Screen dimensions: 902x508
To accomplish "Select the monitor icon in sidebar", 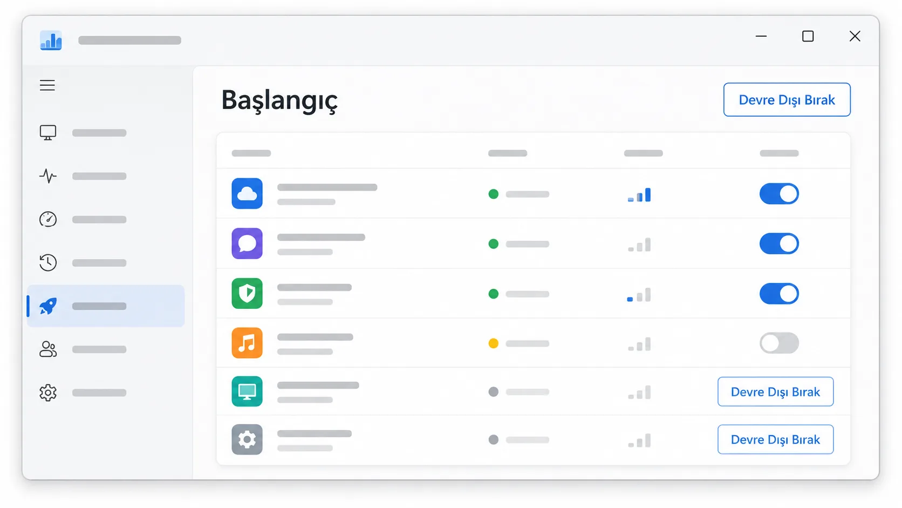I will coord(48,133).
